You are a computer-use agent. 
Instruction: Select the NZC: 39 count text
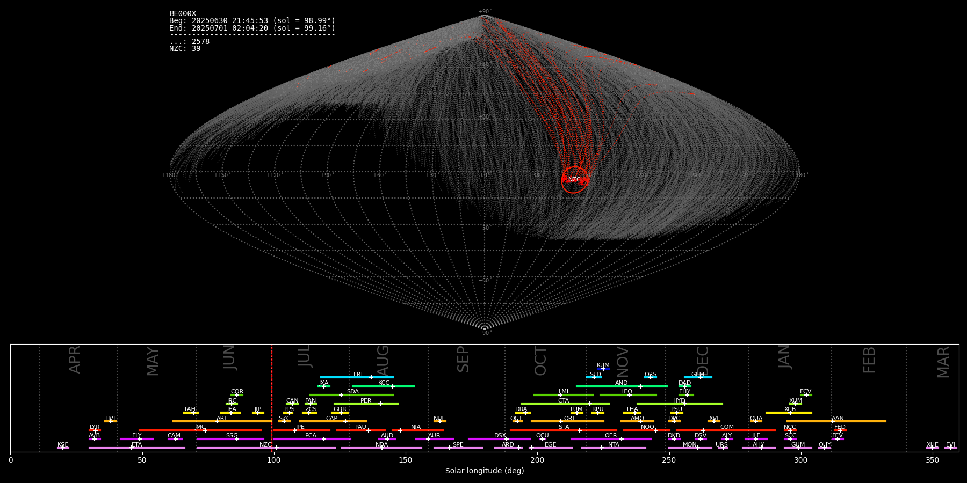click(185, 48)
